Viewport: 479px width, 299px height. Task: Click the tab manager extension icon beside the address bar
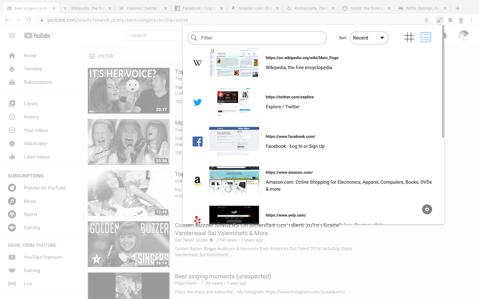(439, 20)
